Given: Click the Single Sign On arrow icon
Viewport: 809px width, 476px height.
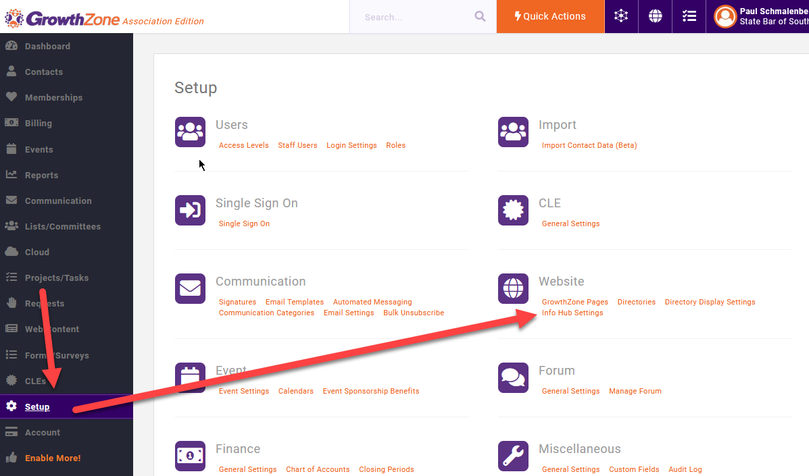Looking at the screenshot, I should 190,210.
